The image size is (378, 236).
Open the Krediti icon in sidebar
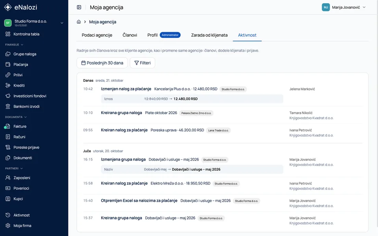[8, 85]
